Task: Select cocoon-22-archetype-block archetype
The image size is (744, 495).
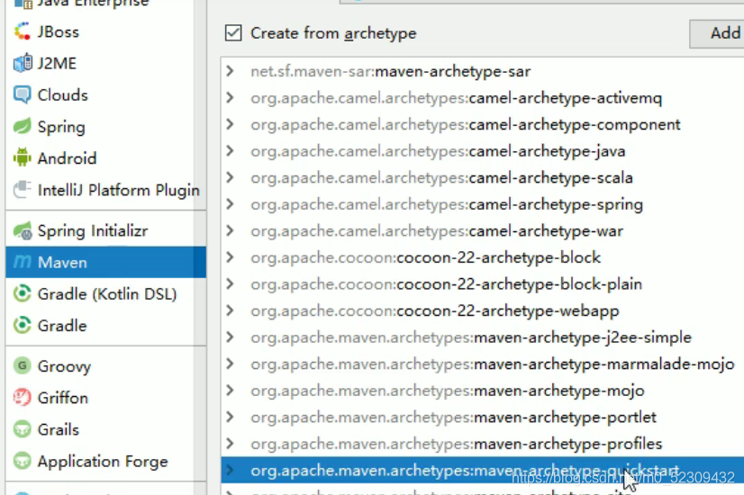Action: (483, 257)
